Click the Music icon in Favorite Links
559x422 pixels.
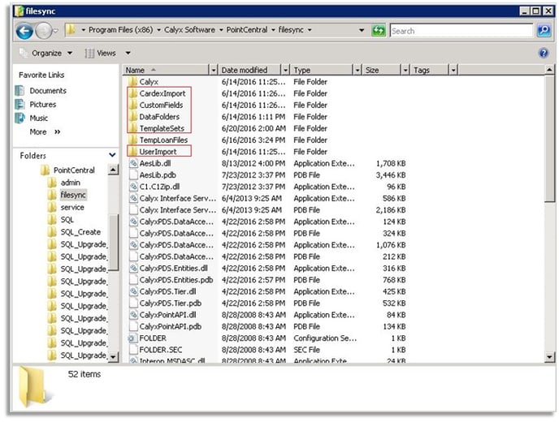click(20, 118)
